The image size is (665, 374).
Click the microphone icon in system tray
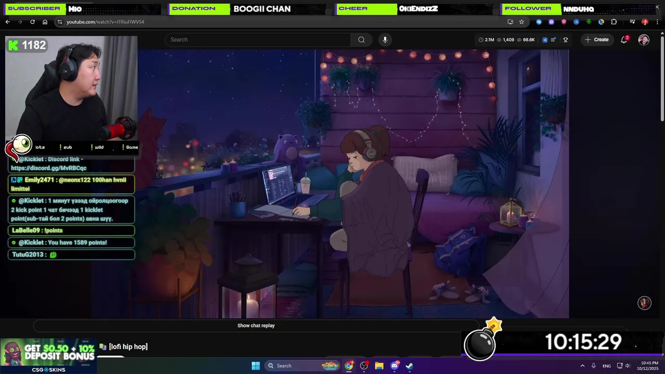tap(593, 366)
